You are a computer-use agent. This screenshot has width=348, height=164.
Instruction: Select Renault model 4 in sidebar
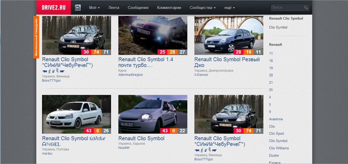pyautogui.click(x=270, y=97)
